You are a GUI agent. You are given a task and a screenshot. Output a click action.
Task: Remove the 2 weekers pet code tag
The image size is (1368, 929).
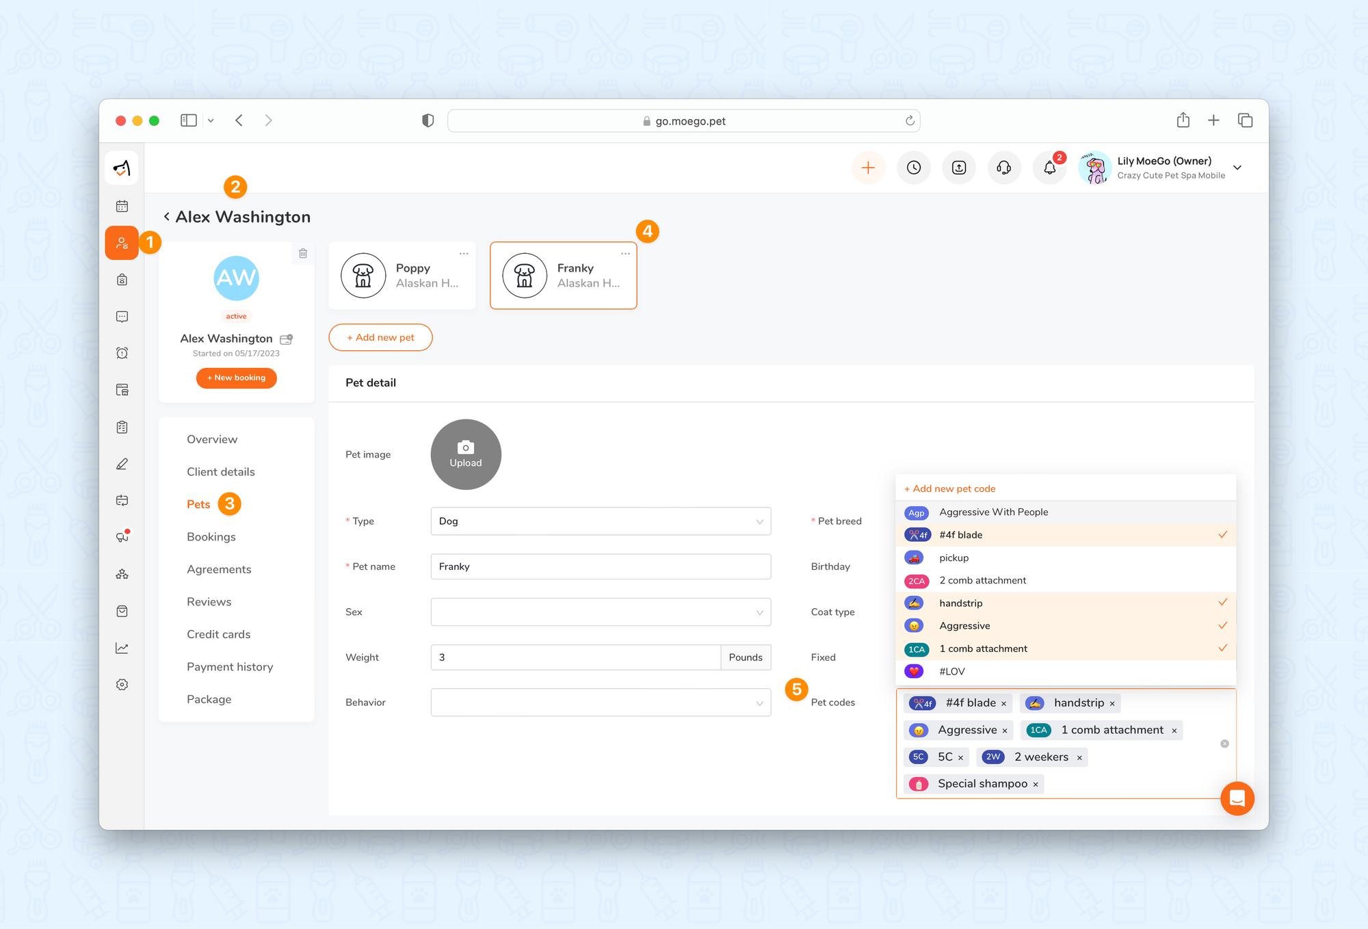1079,758
